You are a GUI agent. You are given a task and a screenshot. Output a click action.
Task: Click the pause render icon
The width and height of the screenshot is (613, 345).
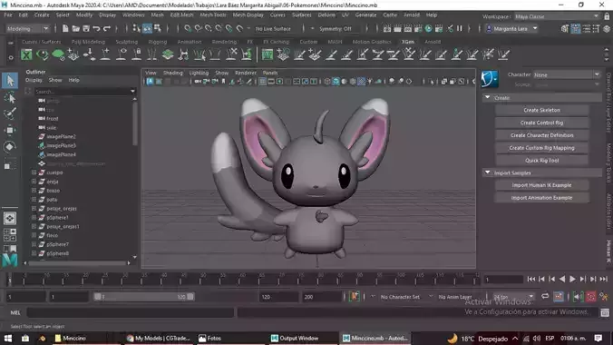pos(460,28)
